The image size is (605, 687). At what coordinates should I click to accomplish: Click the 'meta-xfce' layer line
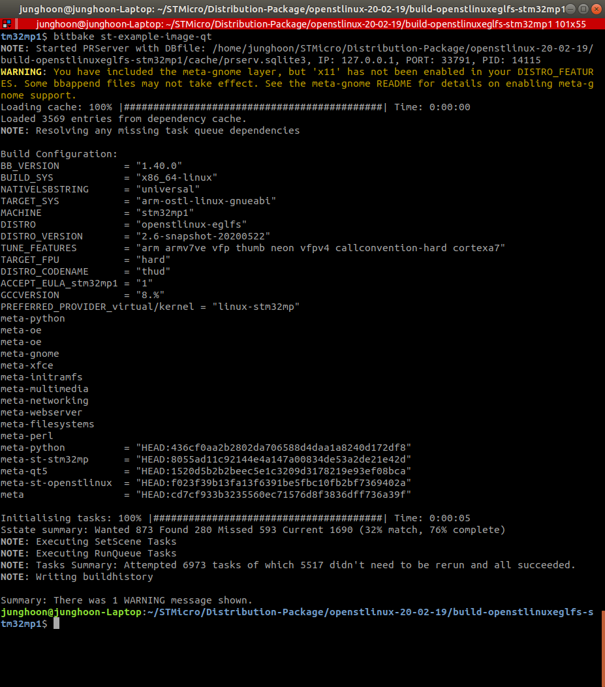tap(27, 365)
